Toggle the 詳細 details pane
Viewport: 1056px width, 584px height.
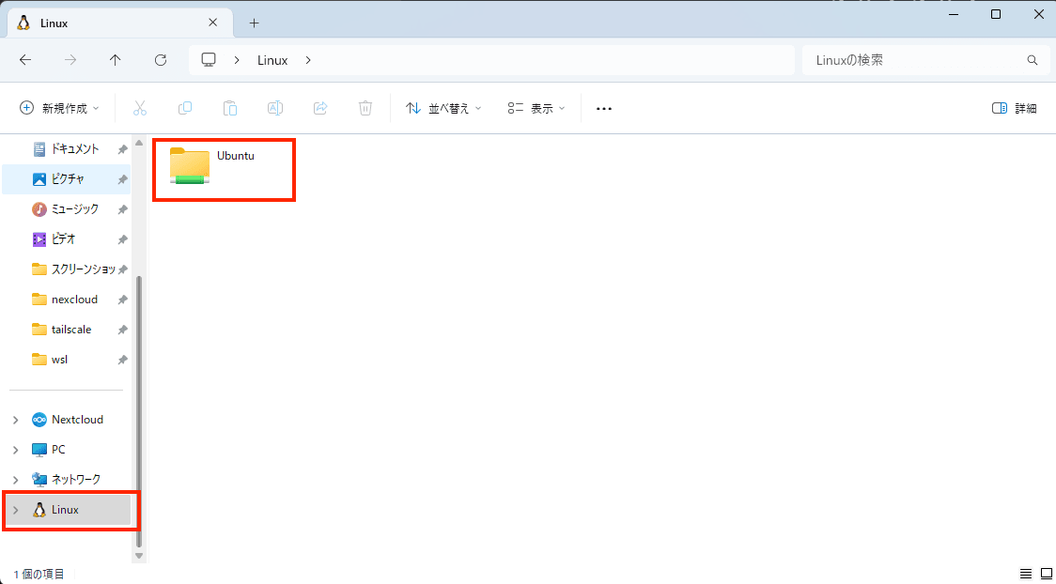1014,108
